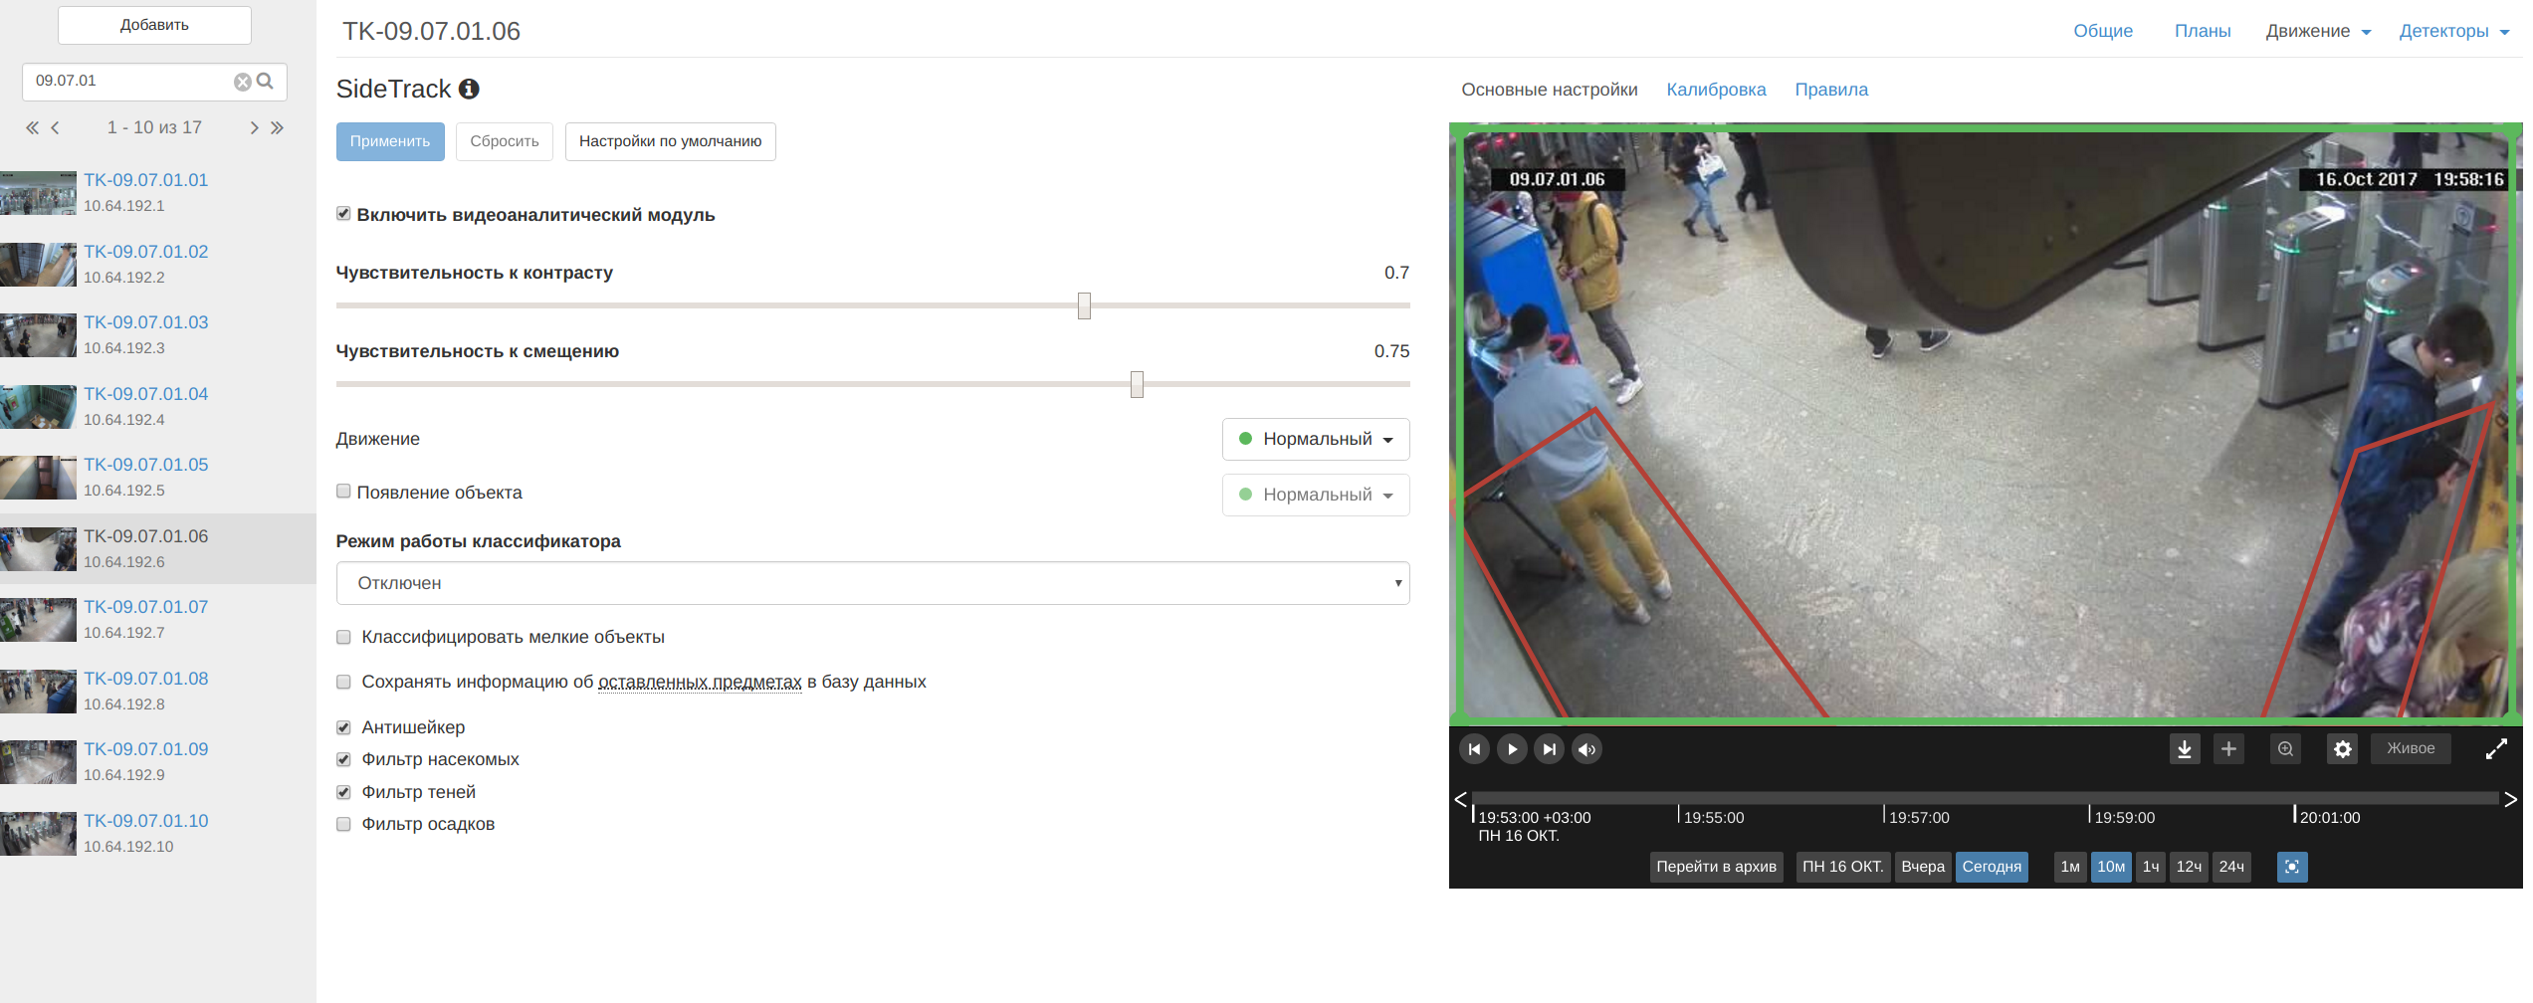
Task: Uncheck 'Фильтр насекомых' option
Action: [x=343, y=759]
